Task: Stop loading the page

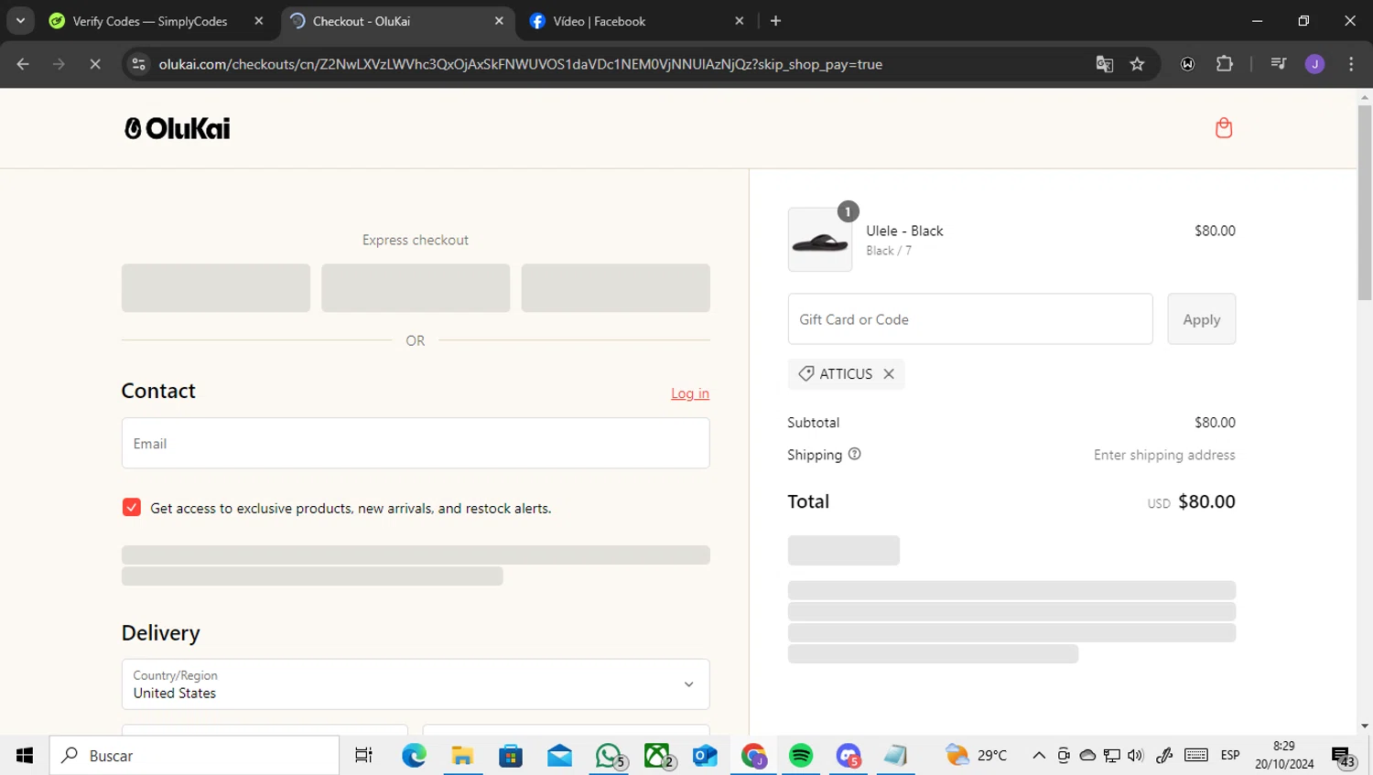Action: tap(94, 64)
